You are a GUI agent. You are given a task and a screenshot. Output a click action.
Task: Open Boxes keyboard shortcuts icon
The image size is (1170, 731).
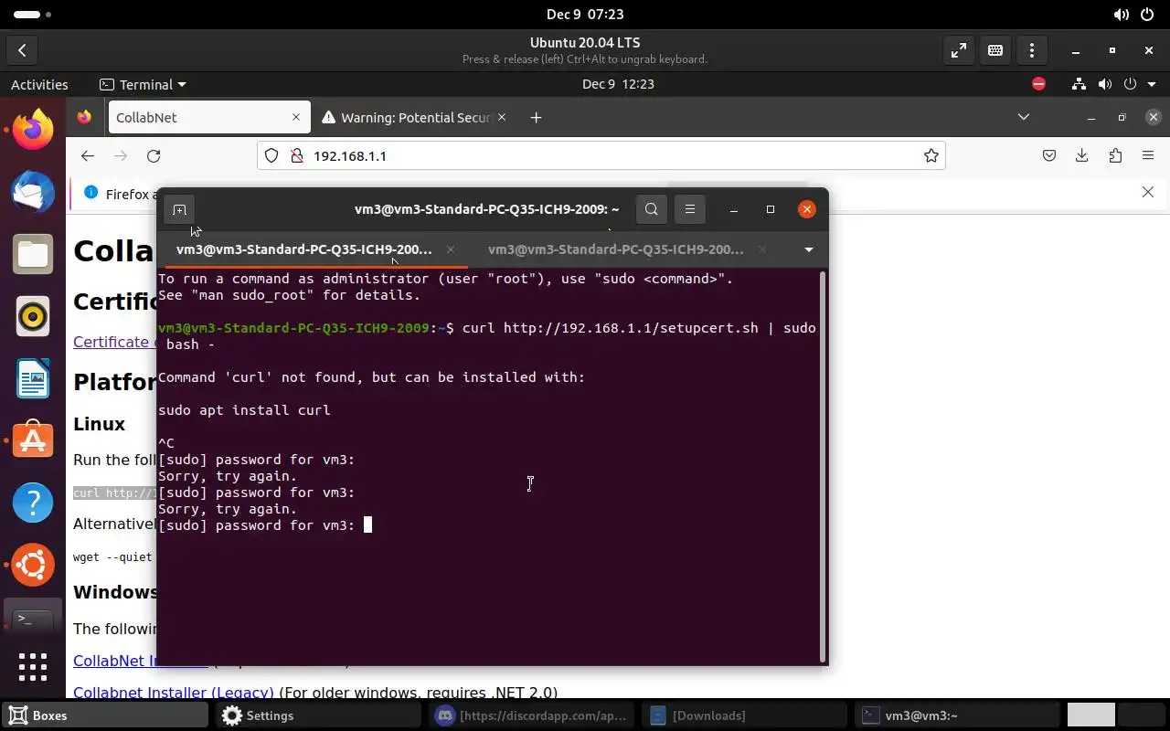(995, 51)
